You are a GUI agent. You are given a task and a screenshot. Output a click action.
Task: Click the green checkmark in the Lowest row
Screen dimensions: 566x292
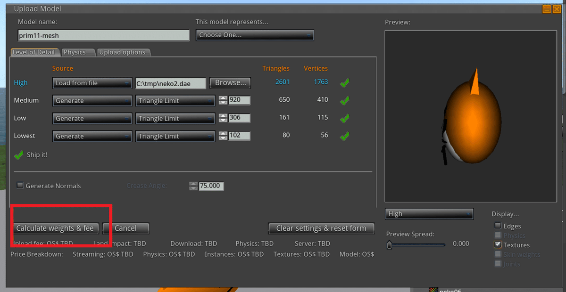(x=344, y=136)
